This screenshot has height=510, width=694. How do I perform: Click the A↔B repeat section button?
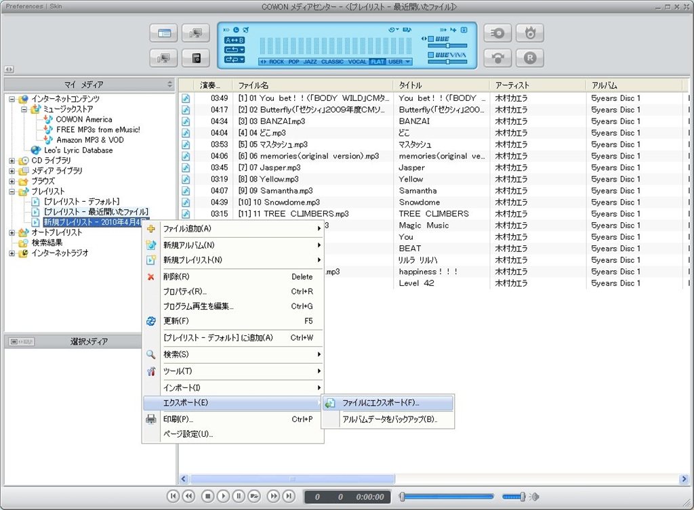pos(234,40)
